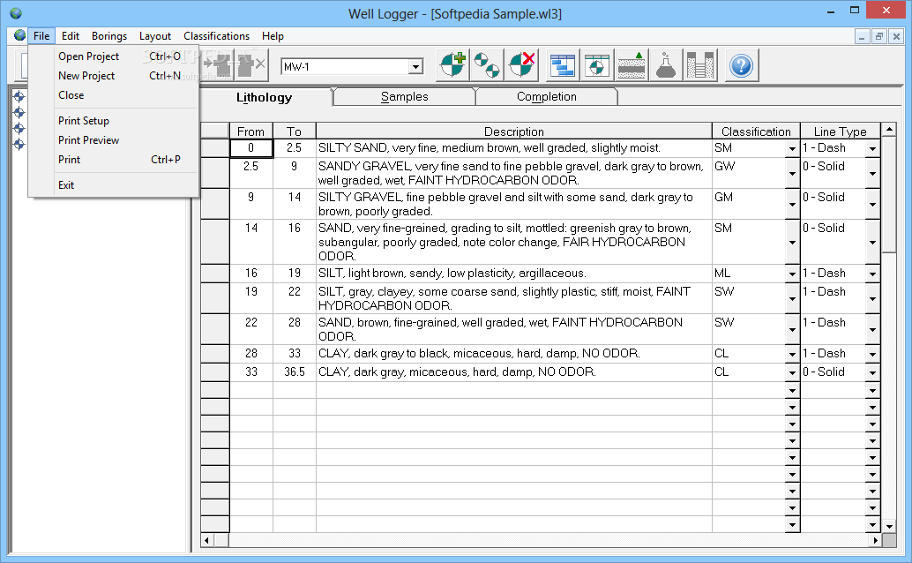Open the samples flask icon
Viewport: 912px width, 563px height.
pos(666,65)
